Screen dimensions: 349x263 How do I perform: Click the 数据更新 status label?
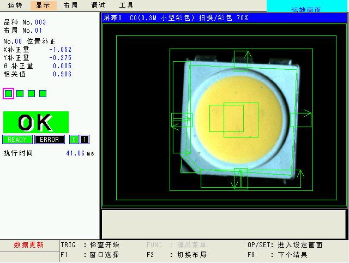click(28, 245)
